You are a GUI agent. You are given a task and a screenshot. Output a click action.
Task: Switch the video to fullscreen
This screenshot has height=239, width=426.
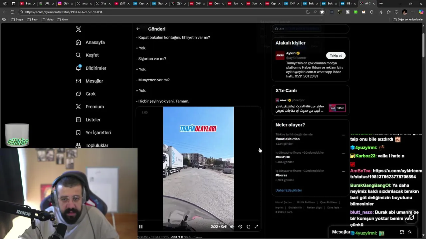click(x=256, y=227)
